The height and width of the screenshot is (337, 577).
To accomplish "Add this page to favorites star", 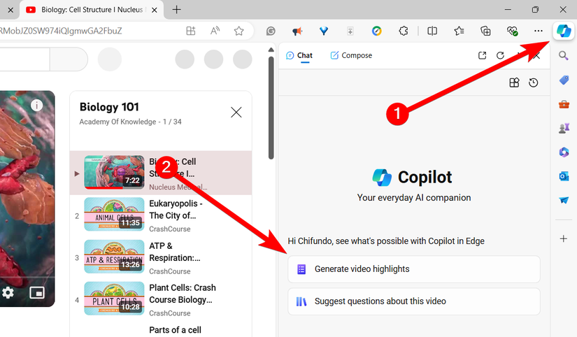I will click(x=238, y=31).
